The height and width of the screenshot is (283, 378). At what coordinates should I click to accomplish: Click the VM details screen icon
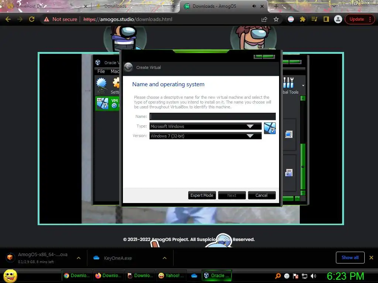tap(289, 134)
